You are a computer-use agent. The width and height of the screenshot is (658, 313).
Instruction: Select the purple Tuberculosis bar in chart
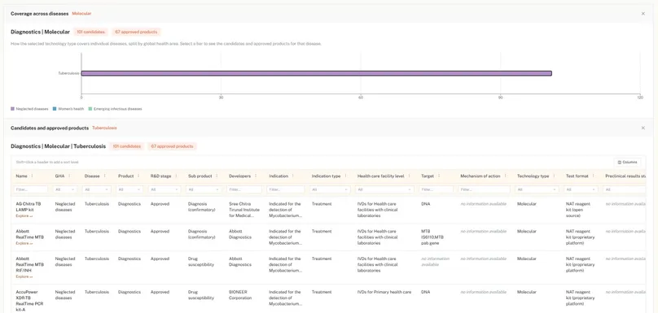tap(317, 73)
